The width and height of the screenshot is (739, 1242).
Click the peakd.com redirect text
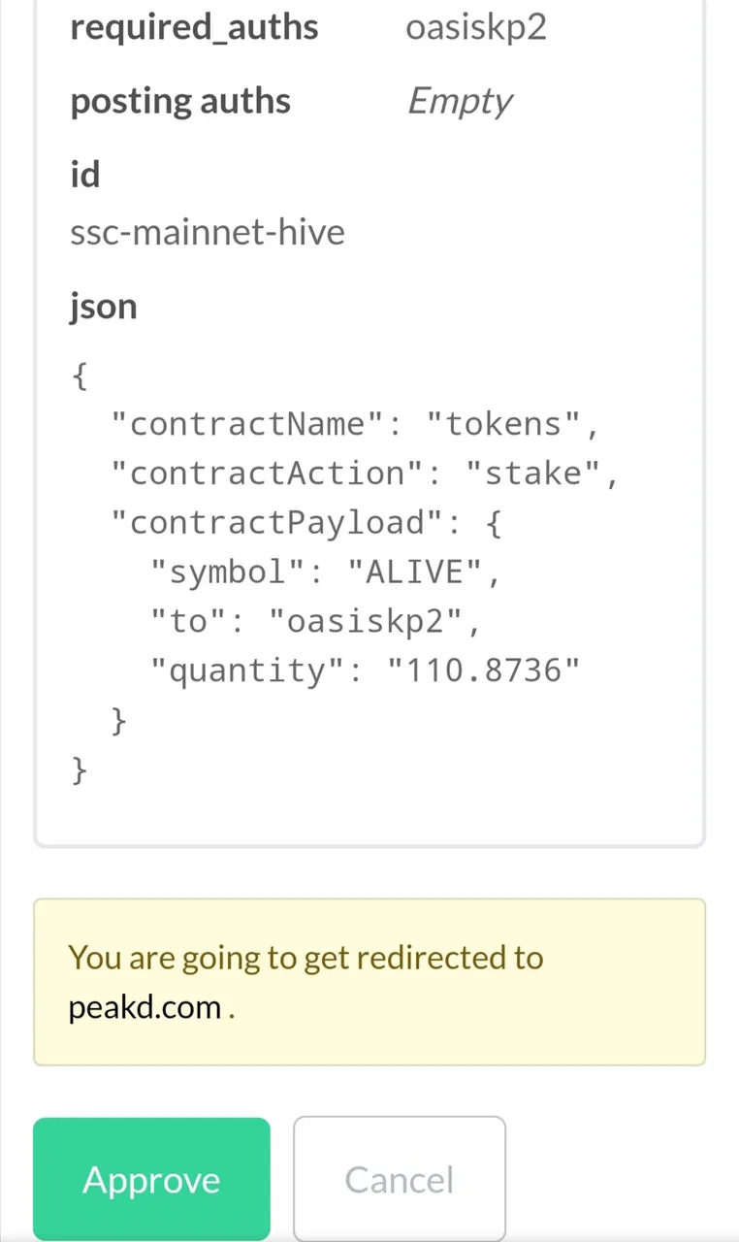[x=145, y=1007]
